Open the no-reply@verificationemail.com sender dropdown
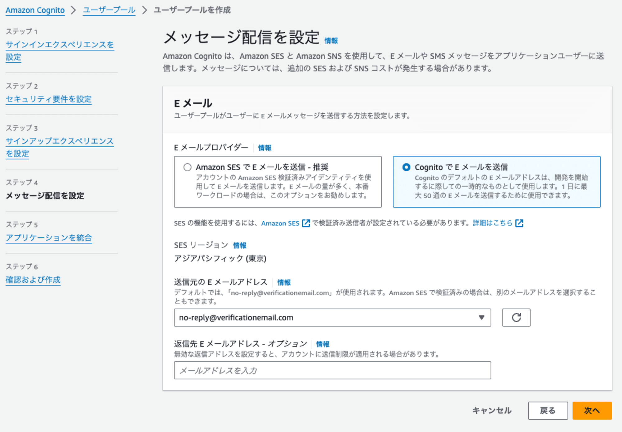The width and height of the screenshot is (622, 432). pos(332,317)
